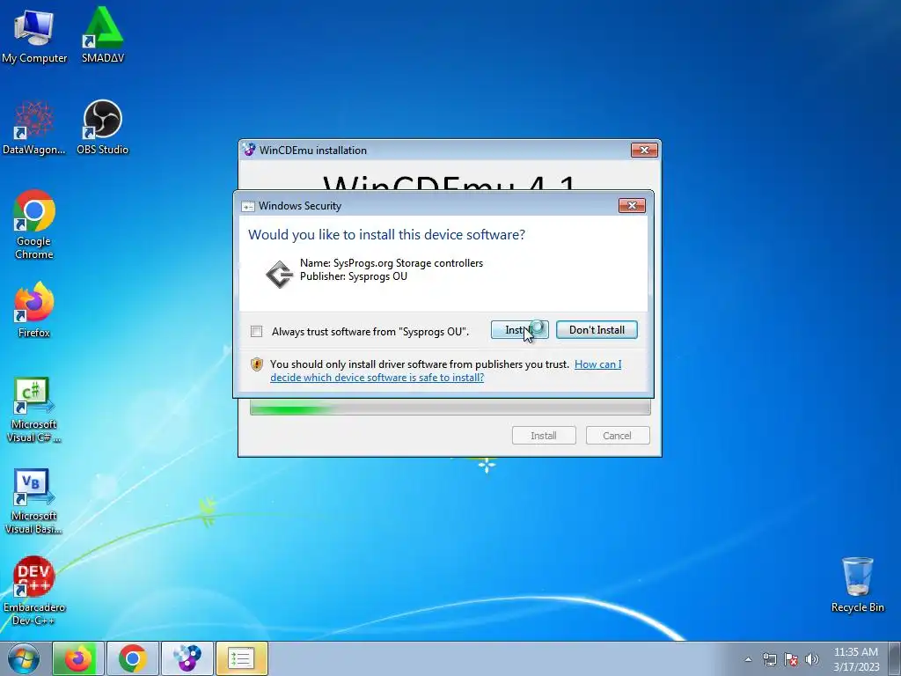Image resolution: width=901 pixels, height=676 pixels.
Task: Switch to Chrome in the taskbar
Action: pyautogui.click(x=133, y=658)
